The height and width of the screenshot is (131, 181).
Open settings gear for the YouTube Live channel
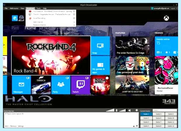point(74,11)
